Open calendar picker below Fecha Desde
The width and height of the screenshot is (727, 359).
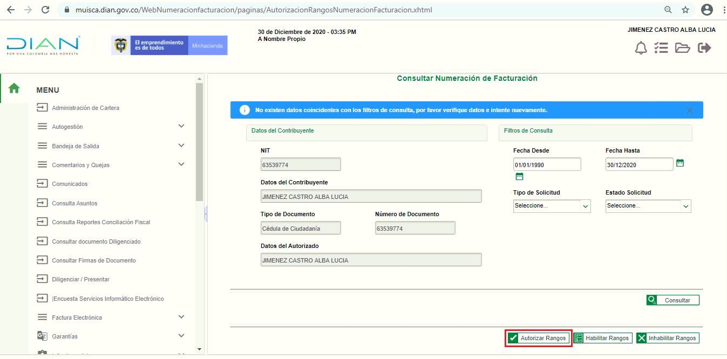519,176
